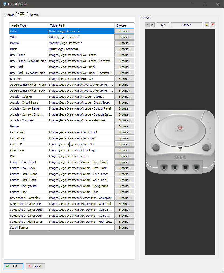Select the 'Fanart - Box - Back' media type
This screenshot has width=224, height=273.
pyautogui.click(x=29, y=168)
